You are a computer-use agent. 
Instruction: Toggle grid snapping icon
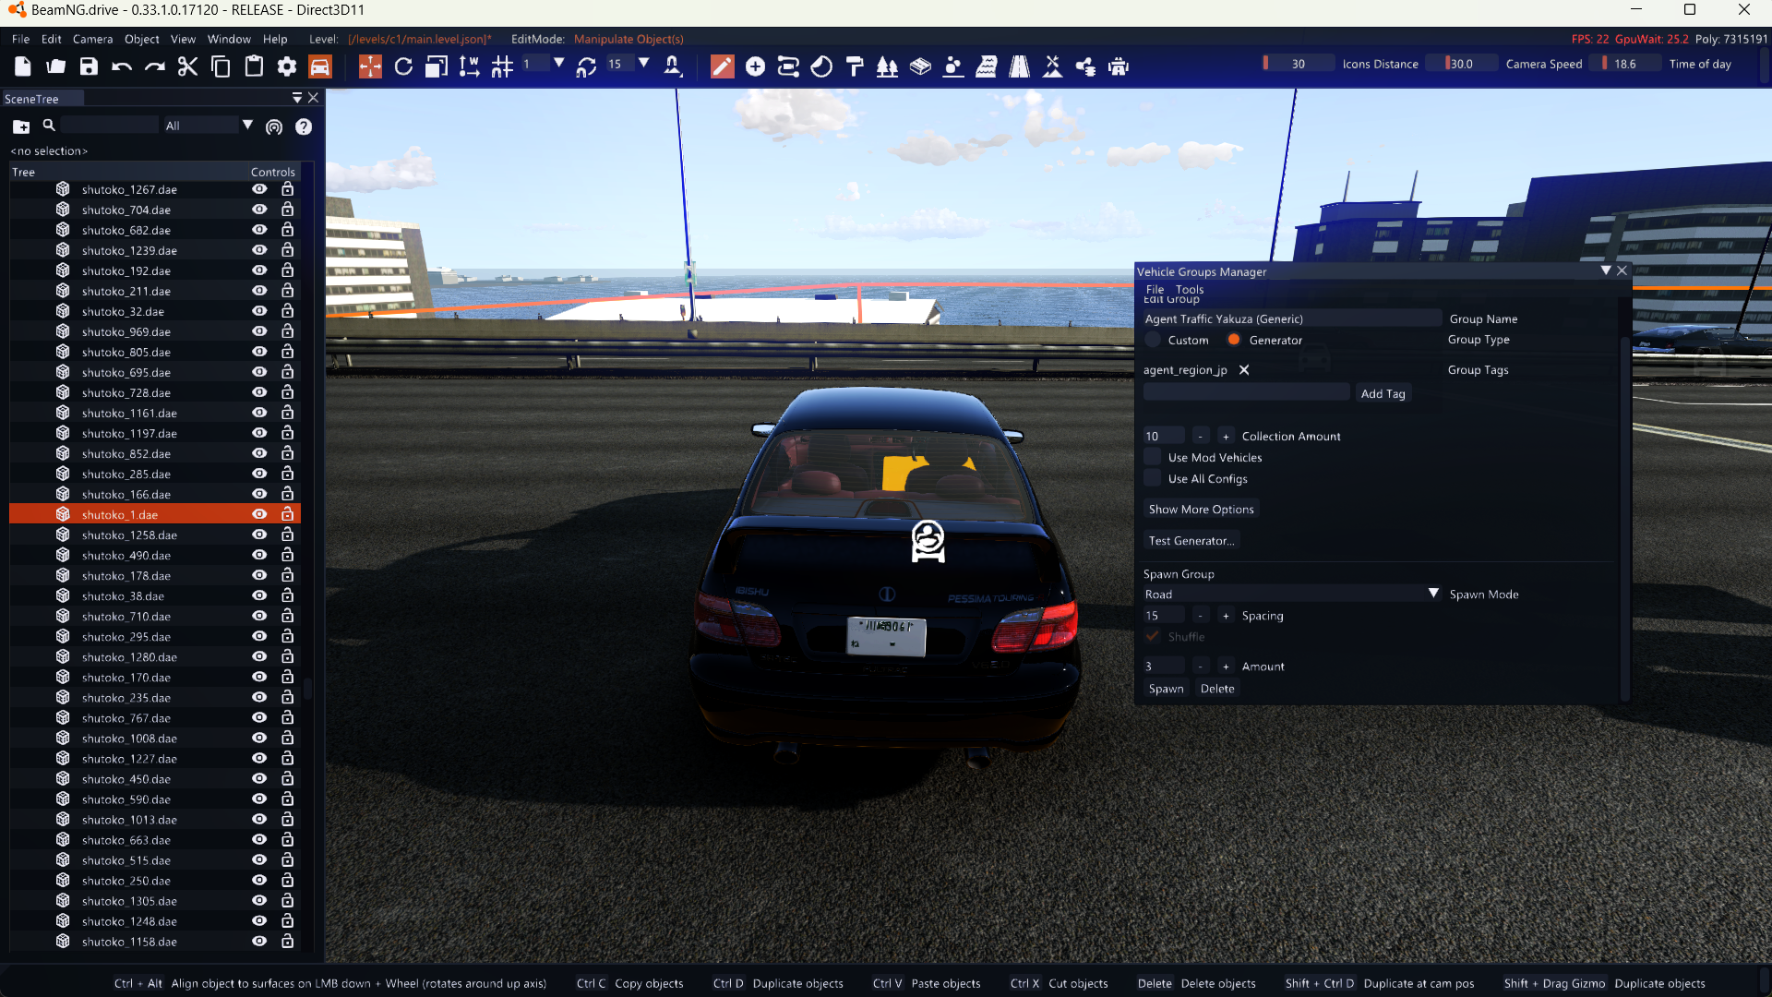(502, 66)
